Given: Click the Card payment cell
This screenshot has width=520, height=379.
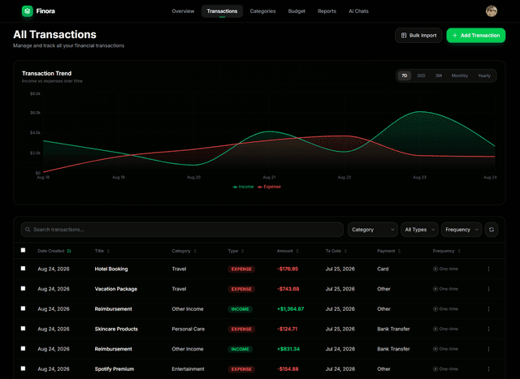Looking at the screenshot, I should pos(383,269).
